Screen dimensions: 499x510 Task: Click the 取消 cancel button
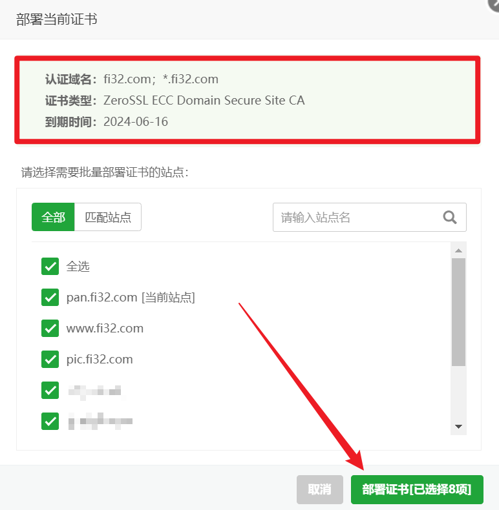click(319, 489)
